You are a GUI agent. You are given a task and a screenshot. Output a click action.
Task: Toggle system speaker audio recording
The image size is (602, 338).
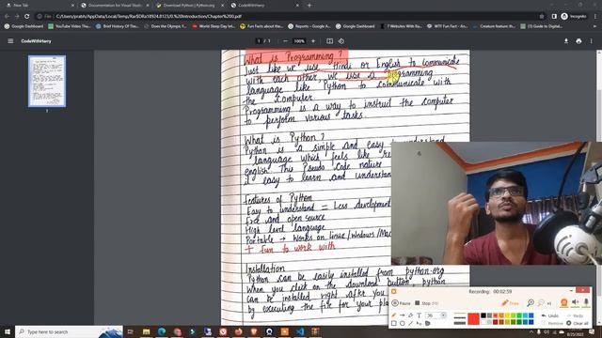pos(575,302)
